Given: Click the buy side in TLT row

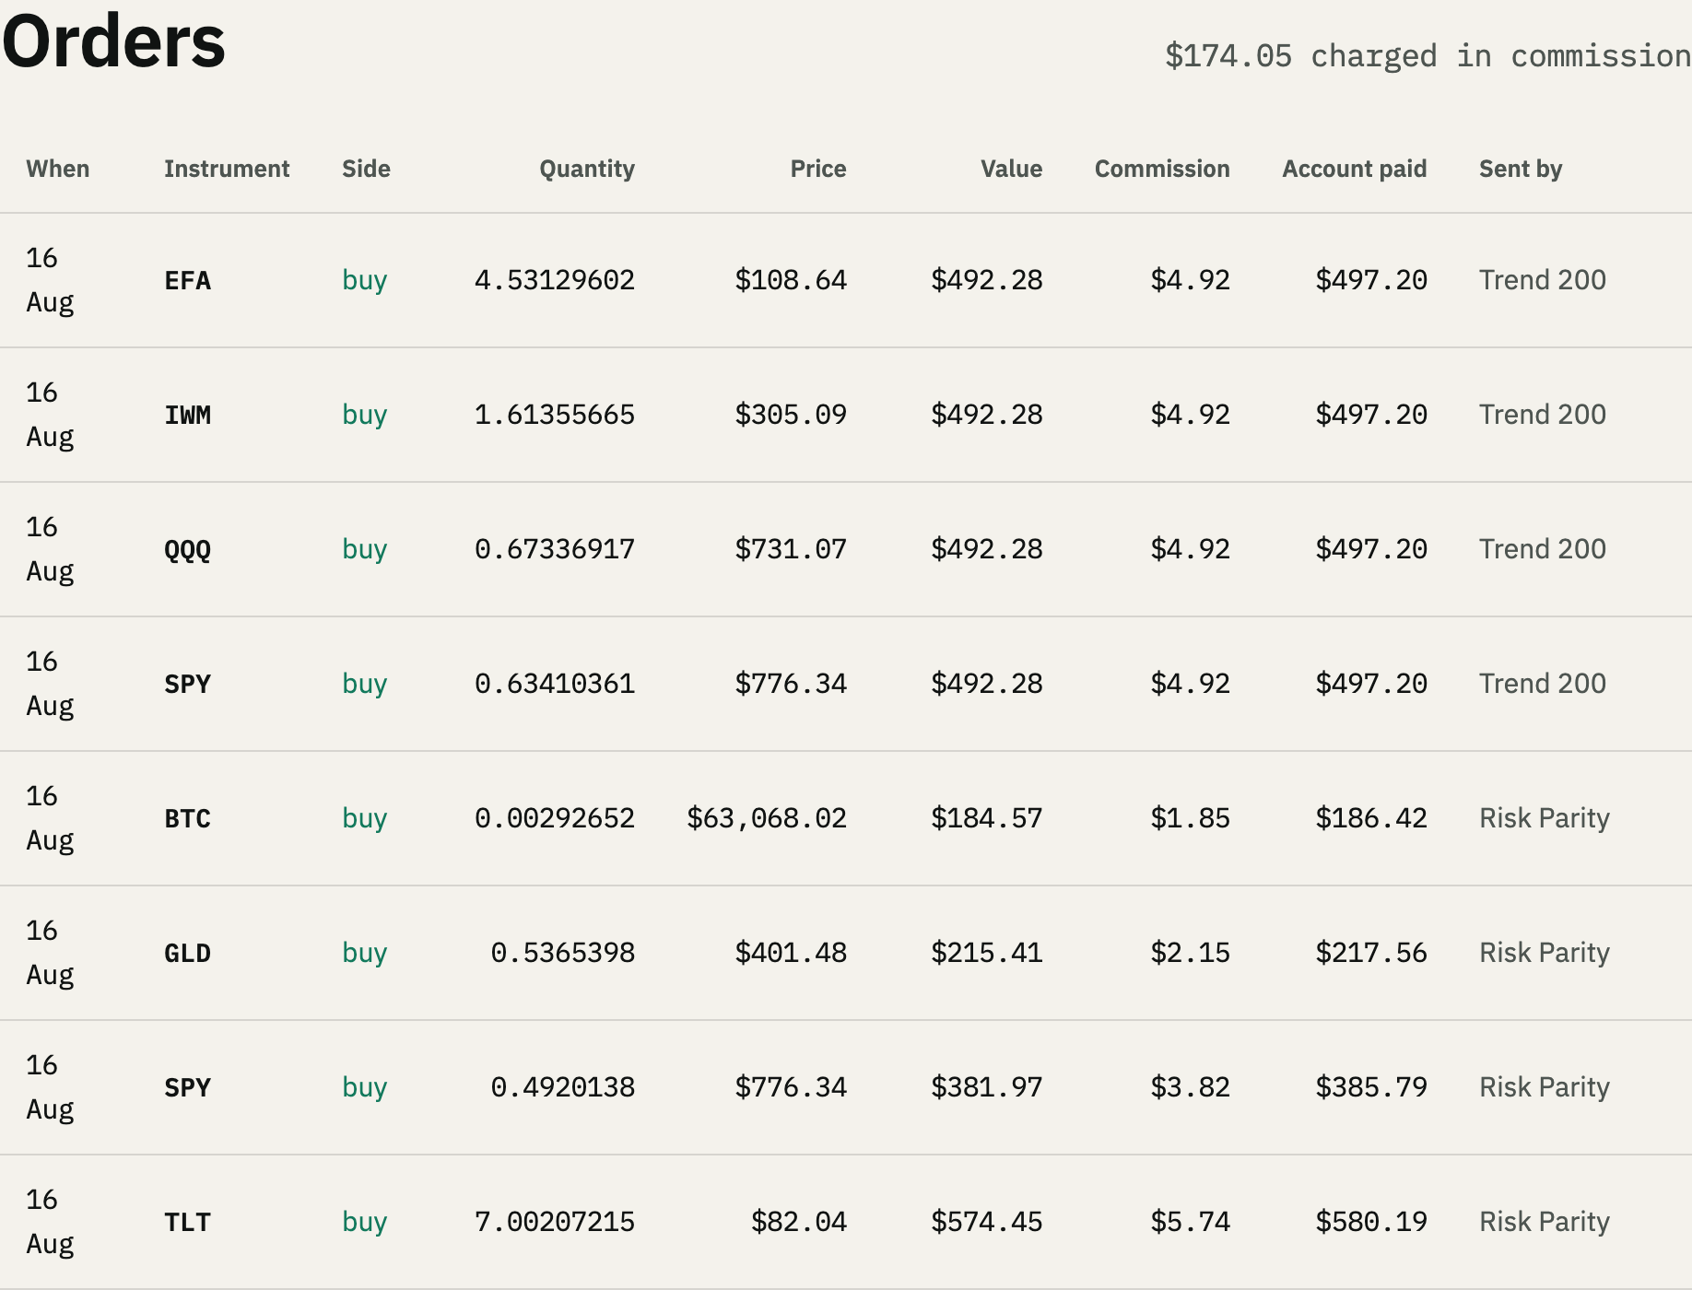Looking at the screenshot, I should coord(364,1222).
